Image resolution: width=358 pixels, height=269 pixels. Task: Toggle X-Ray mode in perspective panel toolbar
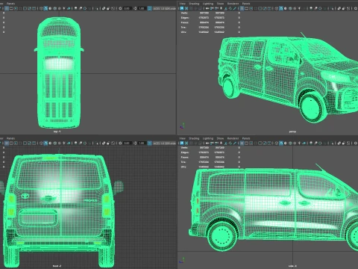[x=339, y=8]
